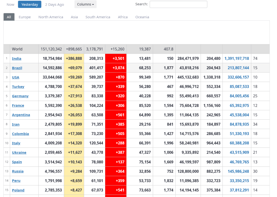Screen dimensions: 277x197
Task: Select the Now button
Action: [x=11, y=4]
